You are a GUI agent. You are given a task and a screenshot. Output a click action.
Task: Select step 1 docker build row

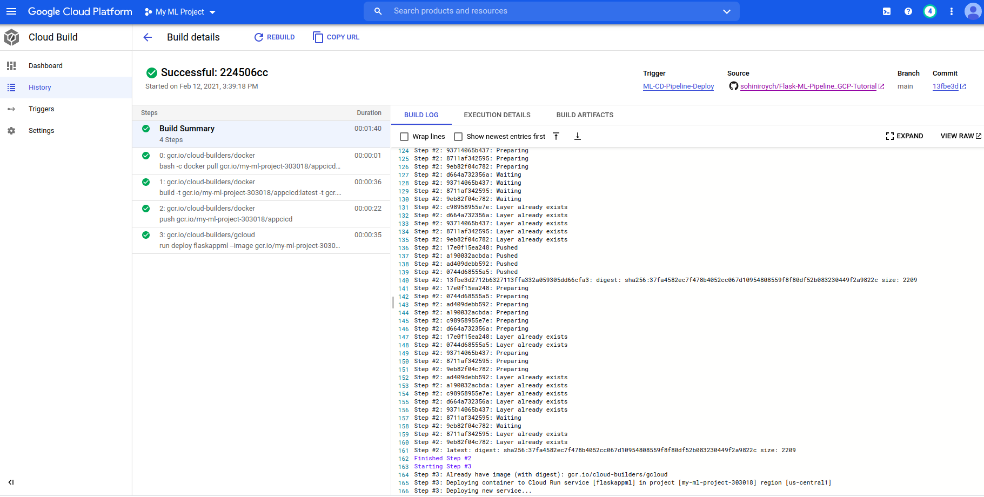tap(262, 187)
